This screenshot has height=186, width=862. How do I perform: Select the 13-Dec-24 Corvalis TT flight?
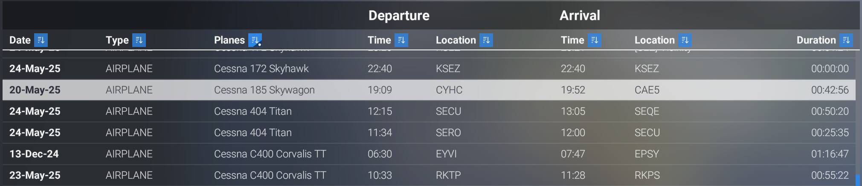tap(270, 154)
